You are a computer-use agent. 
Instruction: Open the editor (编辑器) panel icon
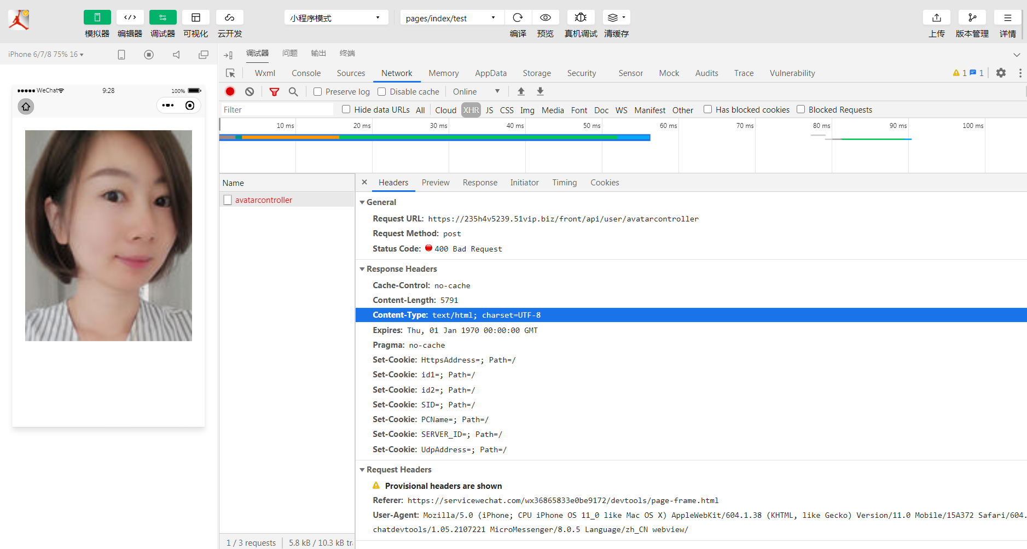130,17
